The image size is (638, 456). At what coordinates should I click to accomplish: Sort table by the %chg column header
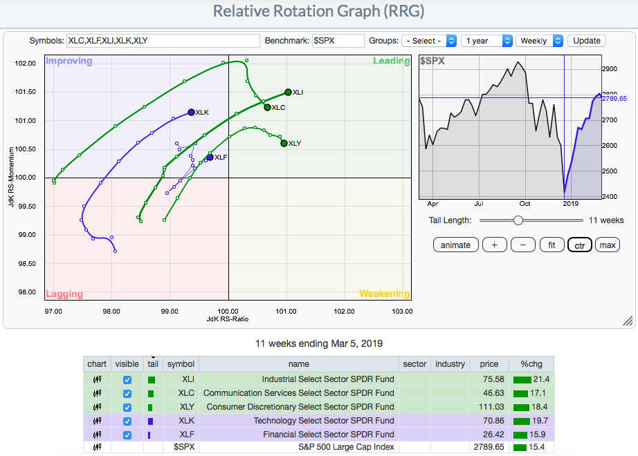pos(531,364)
